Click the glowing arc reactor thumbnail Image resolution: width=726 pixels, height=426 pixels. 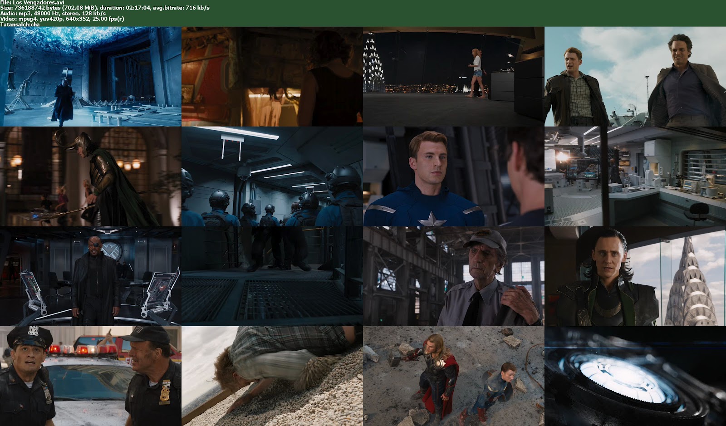(635, 376)
